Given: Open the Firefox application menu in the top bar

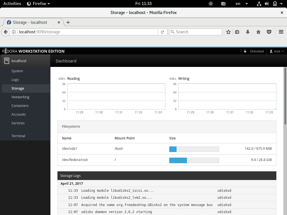Looking at the screenshot, I should pos(38,4).
